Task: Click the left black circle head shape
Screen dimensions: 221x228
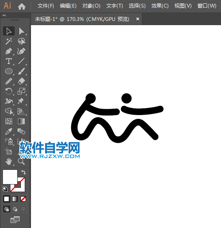Action: click(91, 98)
